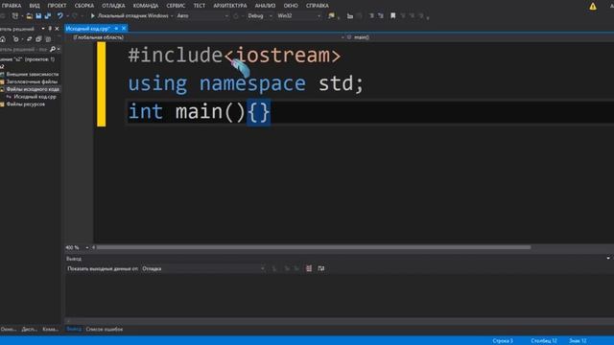
Task: Click the Clear All output icon
Action: point(309,268)
